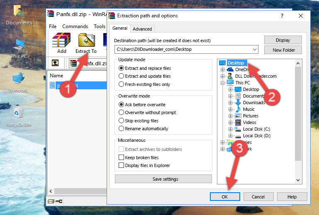The width and height of the screenshot is (319, 215).
Task: Select the top Desktop root tree item
Action: 236,63
